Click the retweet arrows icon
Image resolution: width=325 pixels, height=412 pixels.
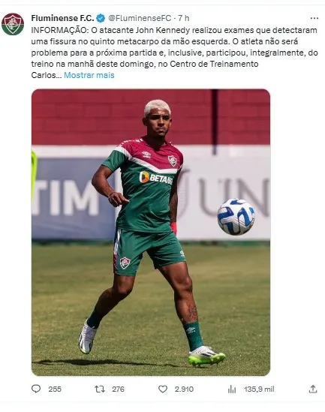click(100, 389)
